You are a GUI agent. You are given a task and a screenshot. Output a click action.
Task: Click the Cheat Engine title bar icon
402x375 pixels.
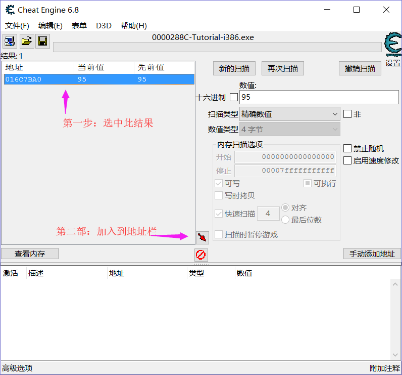click(10, 10)
